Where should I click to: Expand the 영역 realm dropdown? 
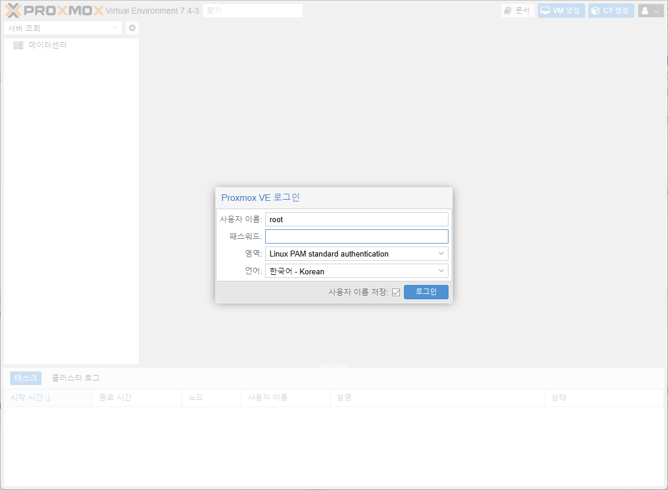[441, 254]
